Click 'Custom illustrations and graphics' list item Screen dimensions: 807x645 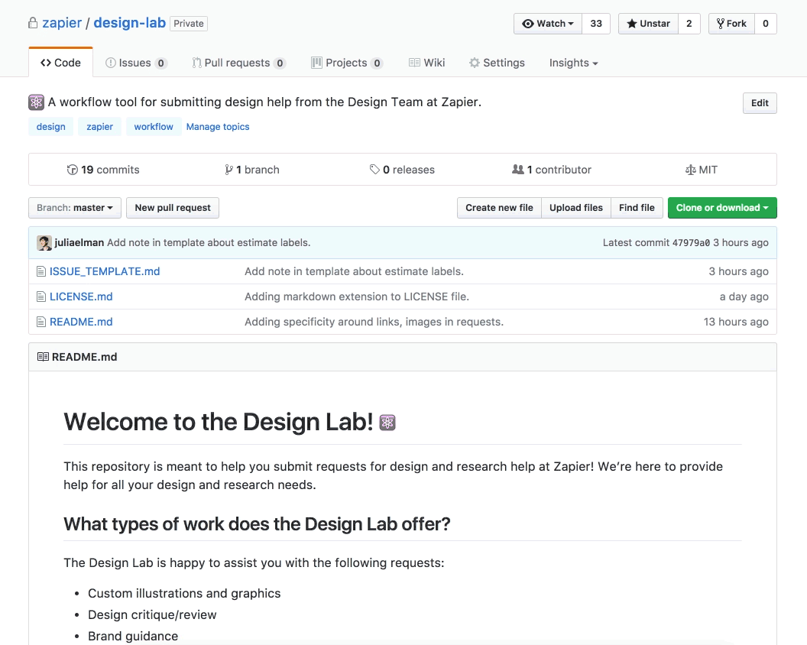pos(184,594)
